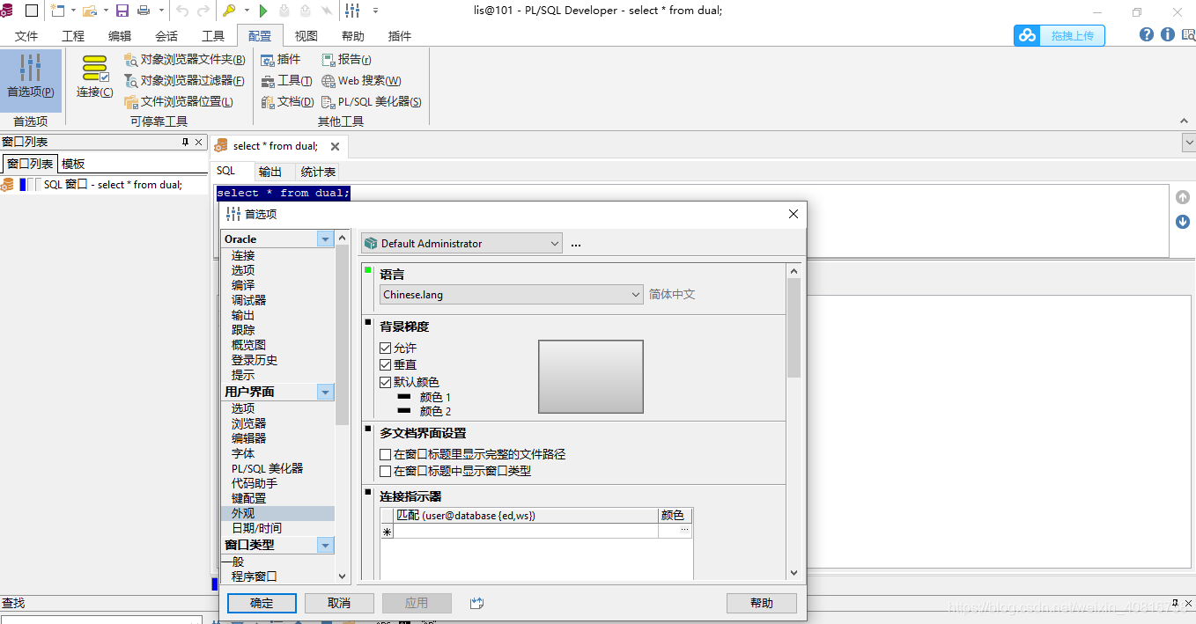The width and height of the screenshot is (1196, 624).
Task: Click the 帮助 button in preferences dialog
Action: pyautogui.click(x=762, y=603)
